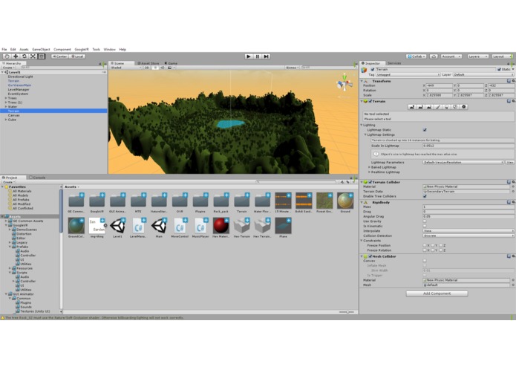Select the Move tool in toolbar
This screenshot has height=367, width=516.
pos(16,56)
